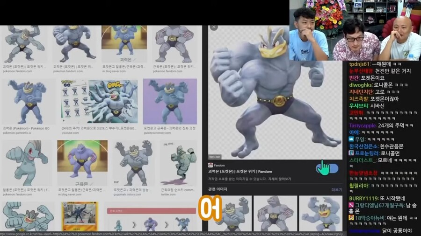Open the top-row image labeled '괴력몬'
This screenshot has width=421, height=236.
[124, 44]
